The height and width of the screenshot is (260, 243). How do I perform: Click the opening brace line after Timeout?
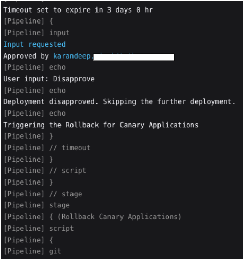[x=28, y=21]
